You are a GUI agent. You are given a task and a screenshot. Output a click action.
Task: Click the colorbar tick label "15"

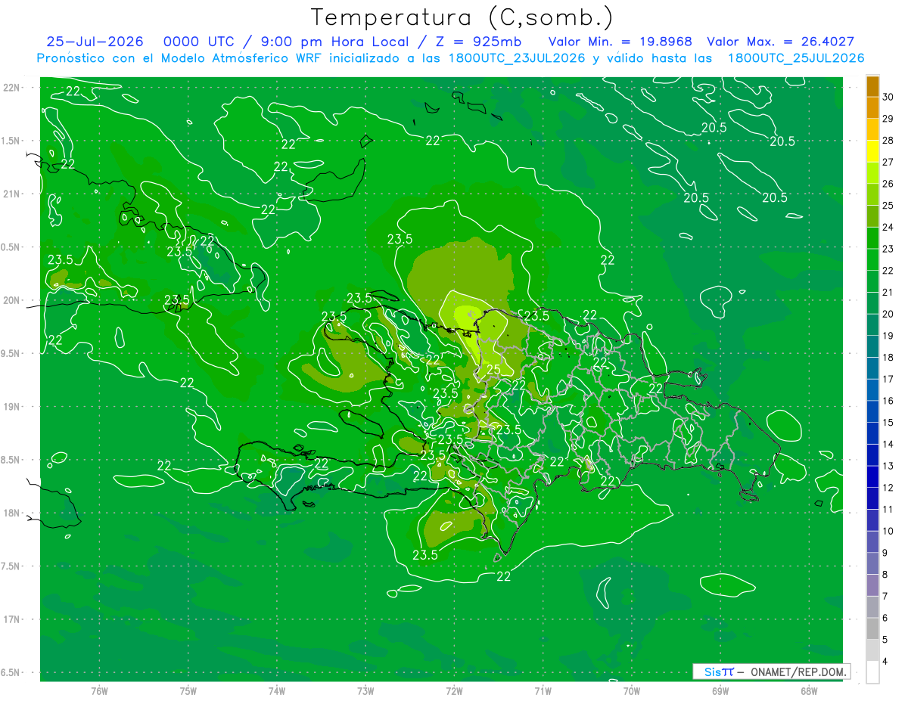[x=888, y=422]
